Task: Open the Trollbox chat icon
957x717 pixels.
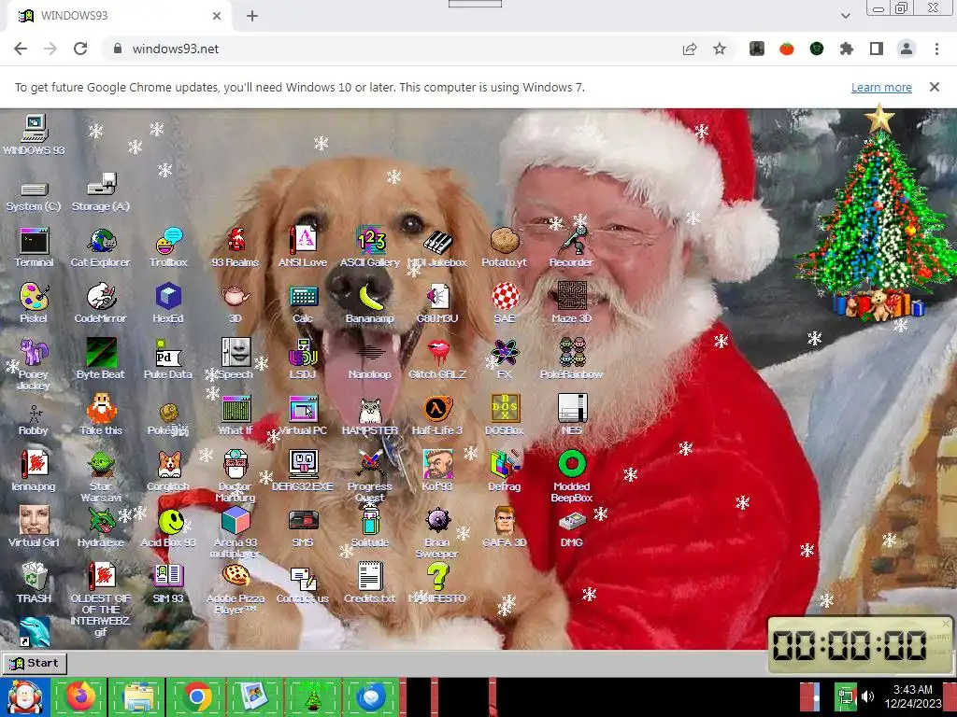Action: pyautogui.click(x=168, y=247)
